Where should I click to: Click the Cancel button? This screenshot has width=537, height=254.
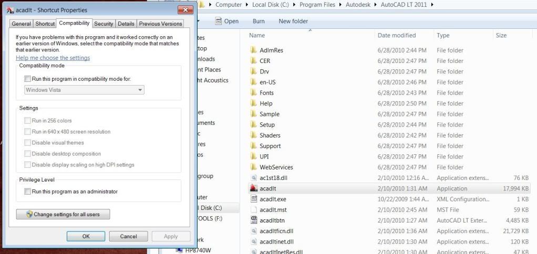tap(128, 236)
